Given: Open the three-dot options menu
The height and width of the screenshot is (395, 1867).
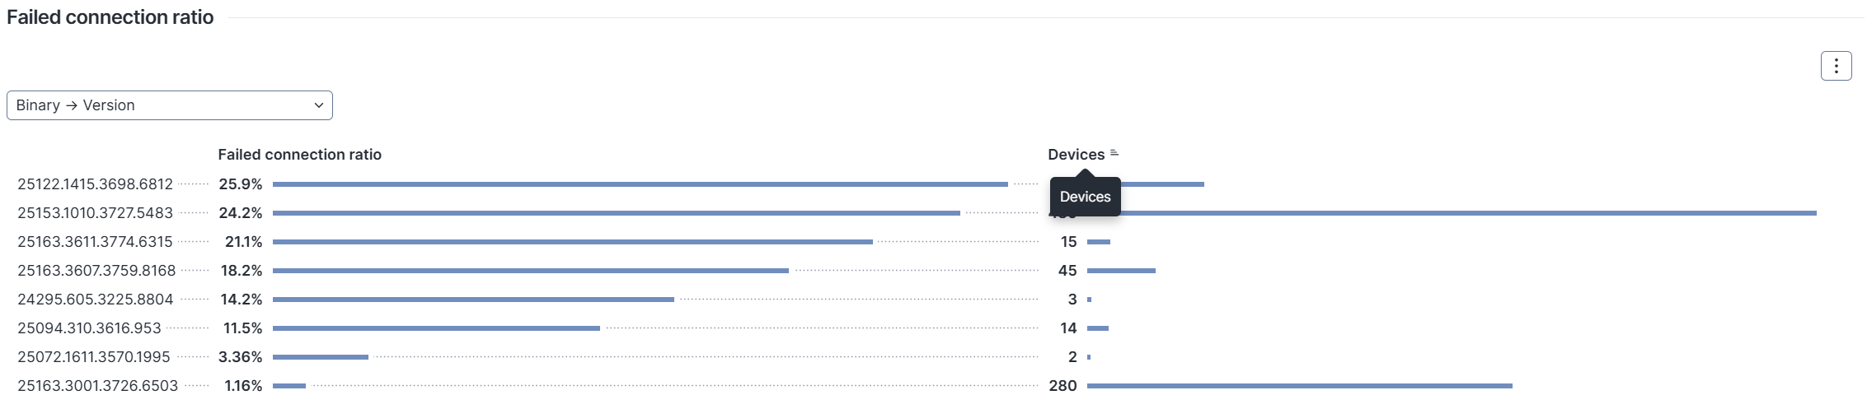Looking at the screenshot, I should pyautogui.click(x=1836, y=66).
